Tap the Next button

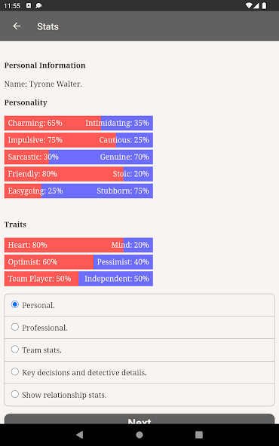click(139, 419)
